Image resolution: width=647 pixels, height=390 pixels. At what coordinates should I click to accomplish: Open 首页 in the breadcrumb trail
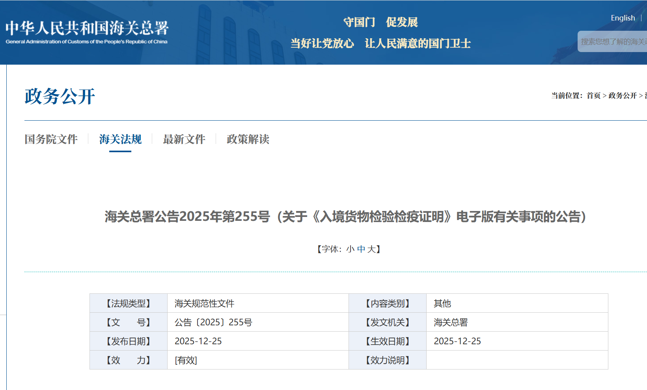pyautogui.click(x=593, y=96)
